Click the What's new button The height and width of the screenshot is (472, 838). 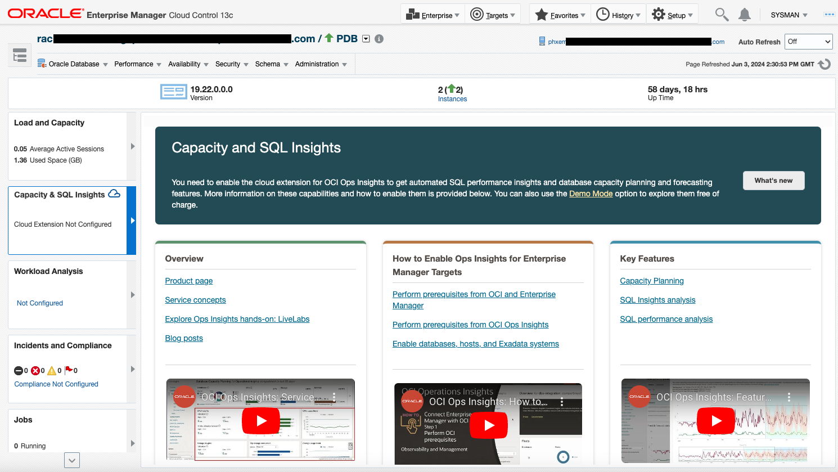[773, 181]
